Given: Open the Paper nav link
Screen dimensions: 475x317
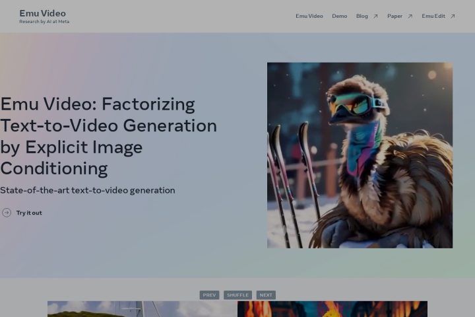Looking at the screenshot, I should [395, 16].
